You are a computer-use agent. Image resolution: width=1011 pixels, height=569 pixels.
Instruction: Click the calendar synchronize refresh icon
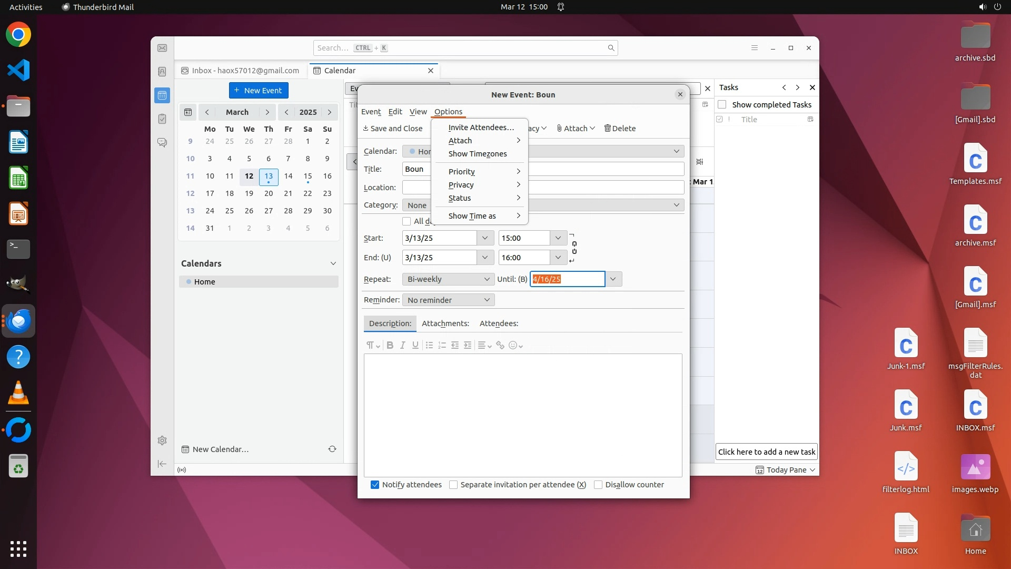coord(332,449)
